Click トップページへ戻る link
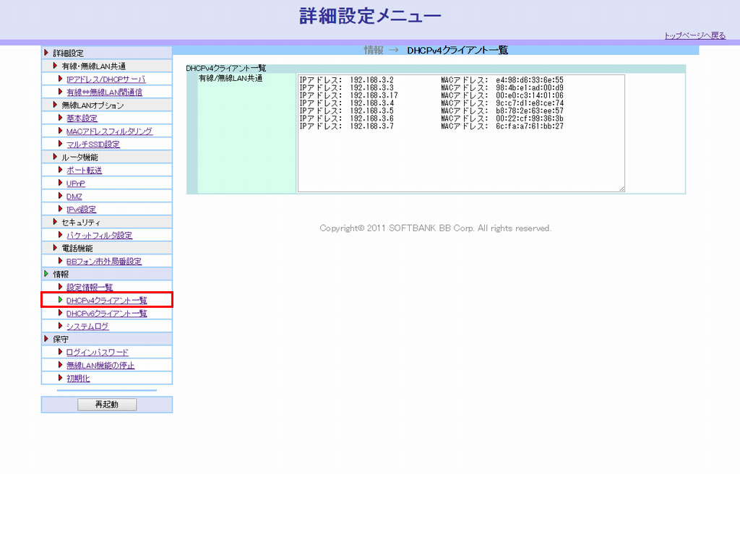The image size is (740, 534). (x=694, y=35)
